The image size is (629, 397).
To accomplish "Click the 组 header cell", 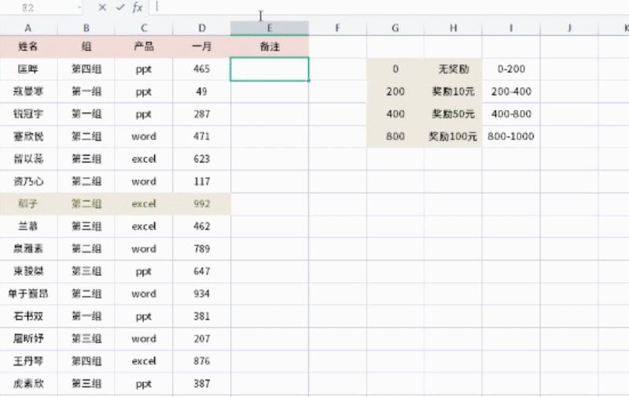I will 86,46.
